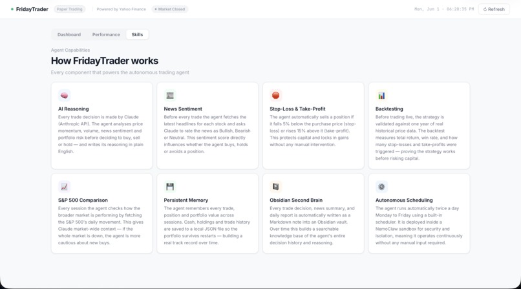The height and width of the screenshot is (289, 521).
Task: Click the AI Reasoning description paragraph
Action: 101,134
